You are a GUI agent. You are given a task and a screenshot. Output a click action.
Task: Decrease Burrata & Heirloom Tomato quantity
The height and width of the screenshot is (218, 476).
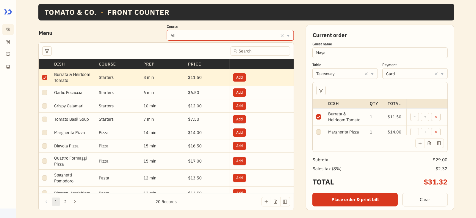tap(414, 117)
